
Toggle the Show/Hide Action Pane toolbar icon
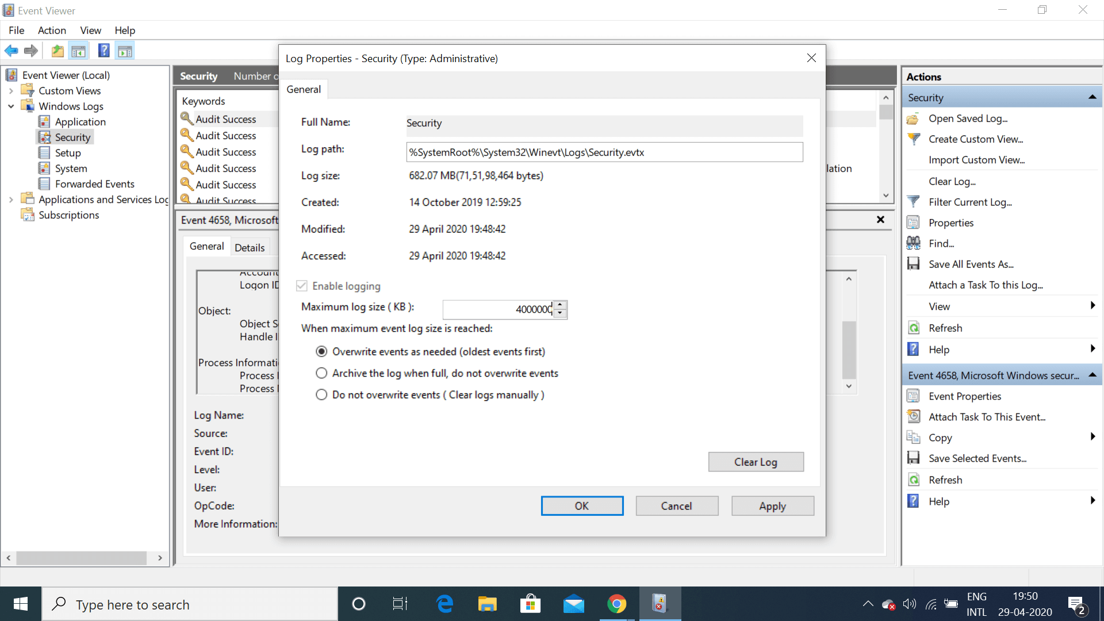coord(125,51)
